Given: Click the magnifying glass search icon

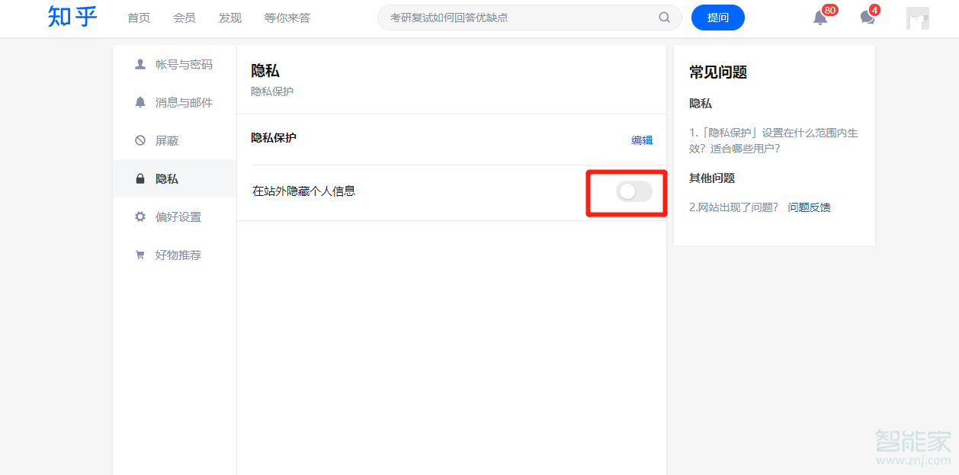Looking at the screenshot, I should tap(663, 17).
